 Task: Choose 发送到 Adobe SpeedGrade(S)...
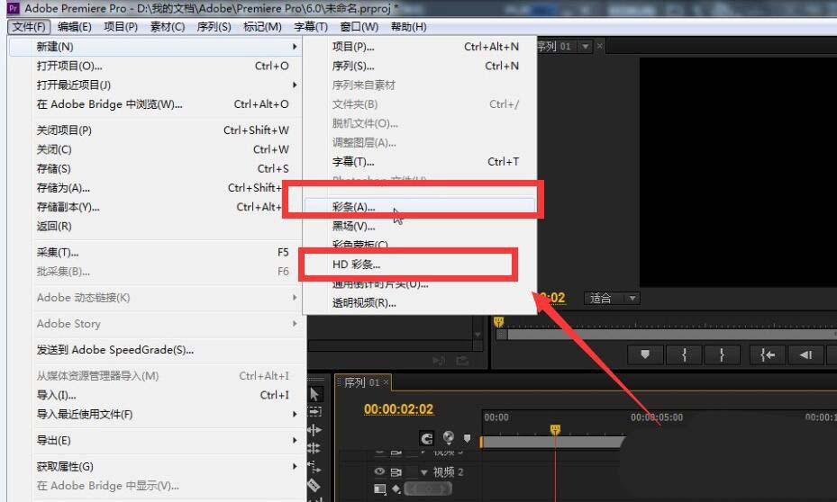coord(156,350)
